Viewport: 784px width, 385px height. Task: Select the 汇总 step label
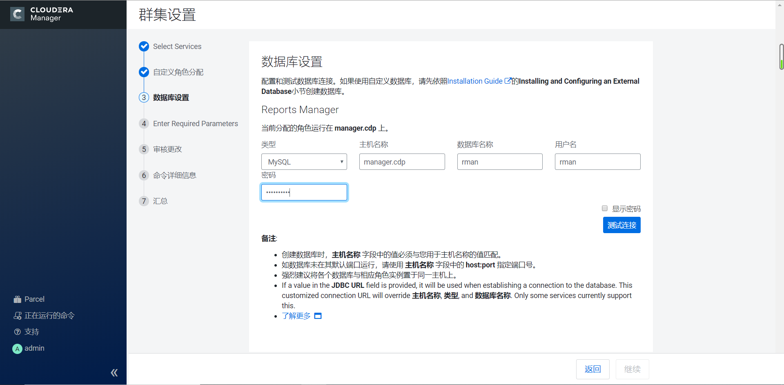pyautogui.click(x=160, y=201)
